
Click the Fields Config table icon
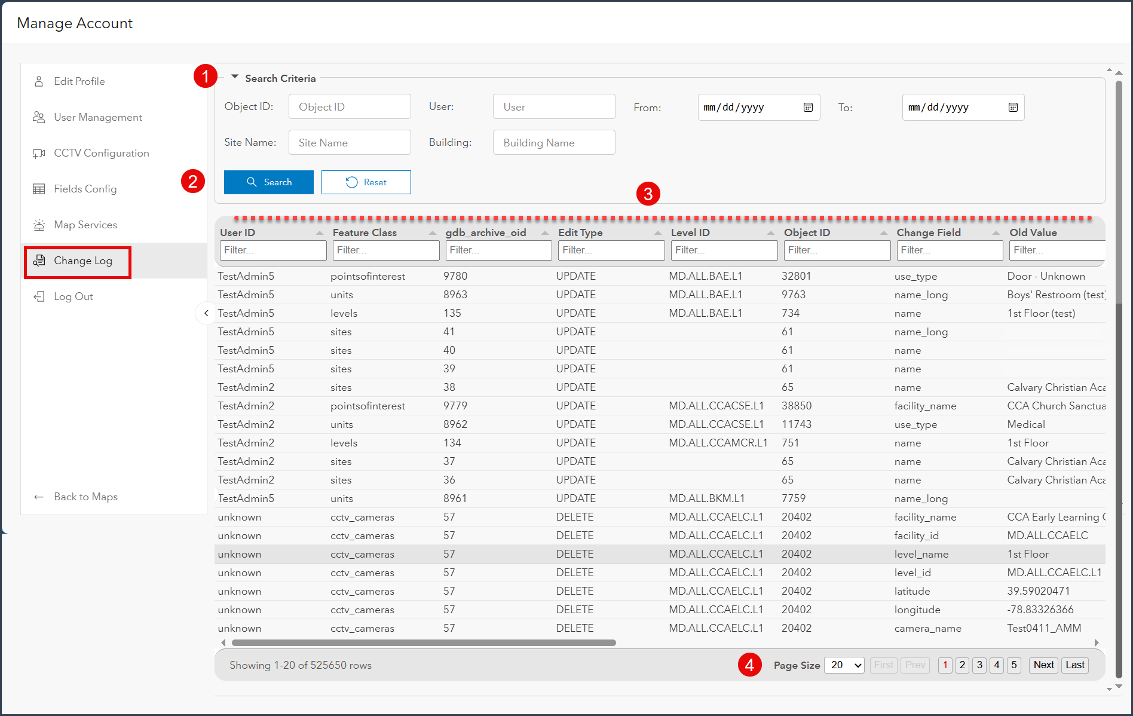pos(39,189)
